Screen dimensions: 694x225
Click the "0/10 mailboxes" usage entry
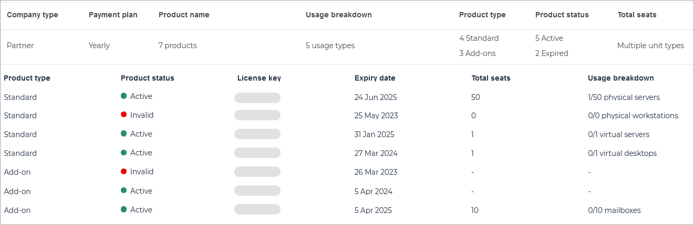click(x=614, y=210)
